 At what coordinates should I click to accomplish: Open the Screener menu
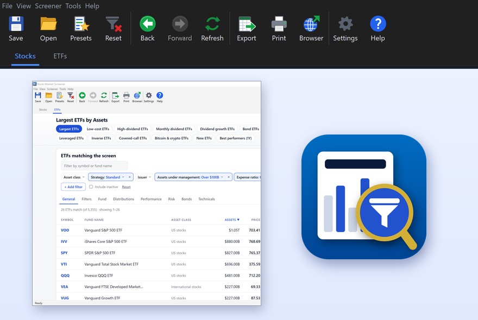click(48, 6)
